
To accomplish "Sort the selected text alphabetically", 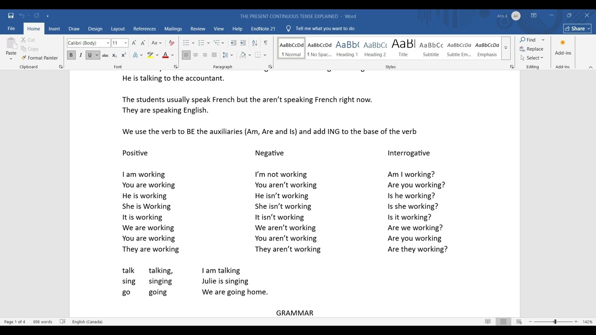I will pyautogui.click(x=255, y=43).
